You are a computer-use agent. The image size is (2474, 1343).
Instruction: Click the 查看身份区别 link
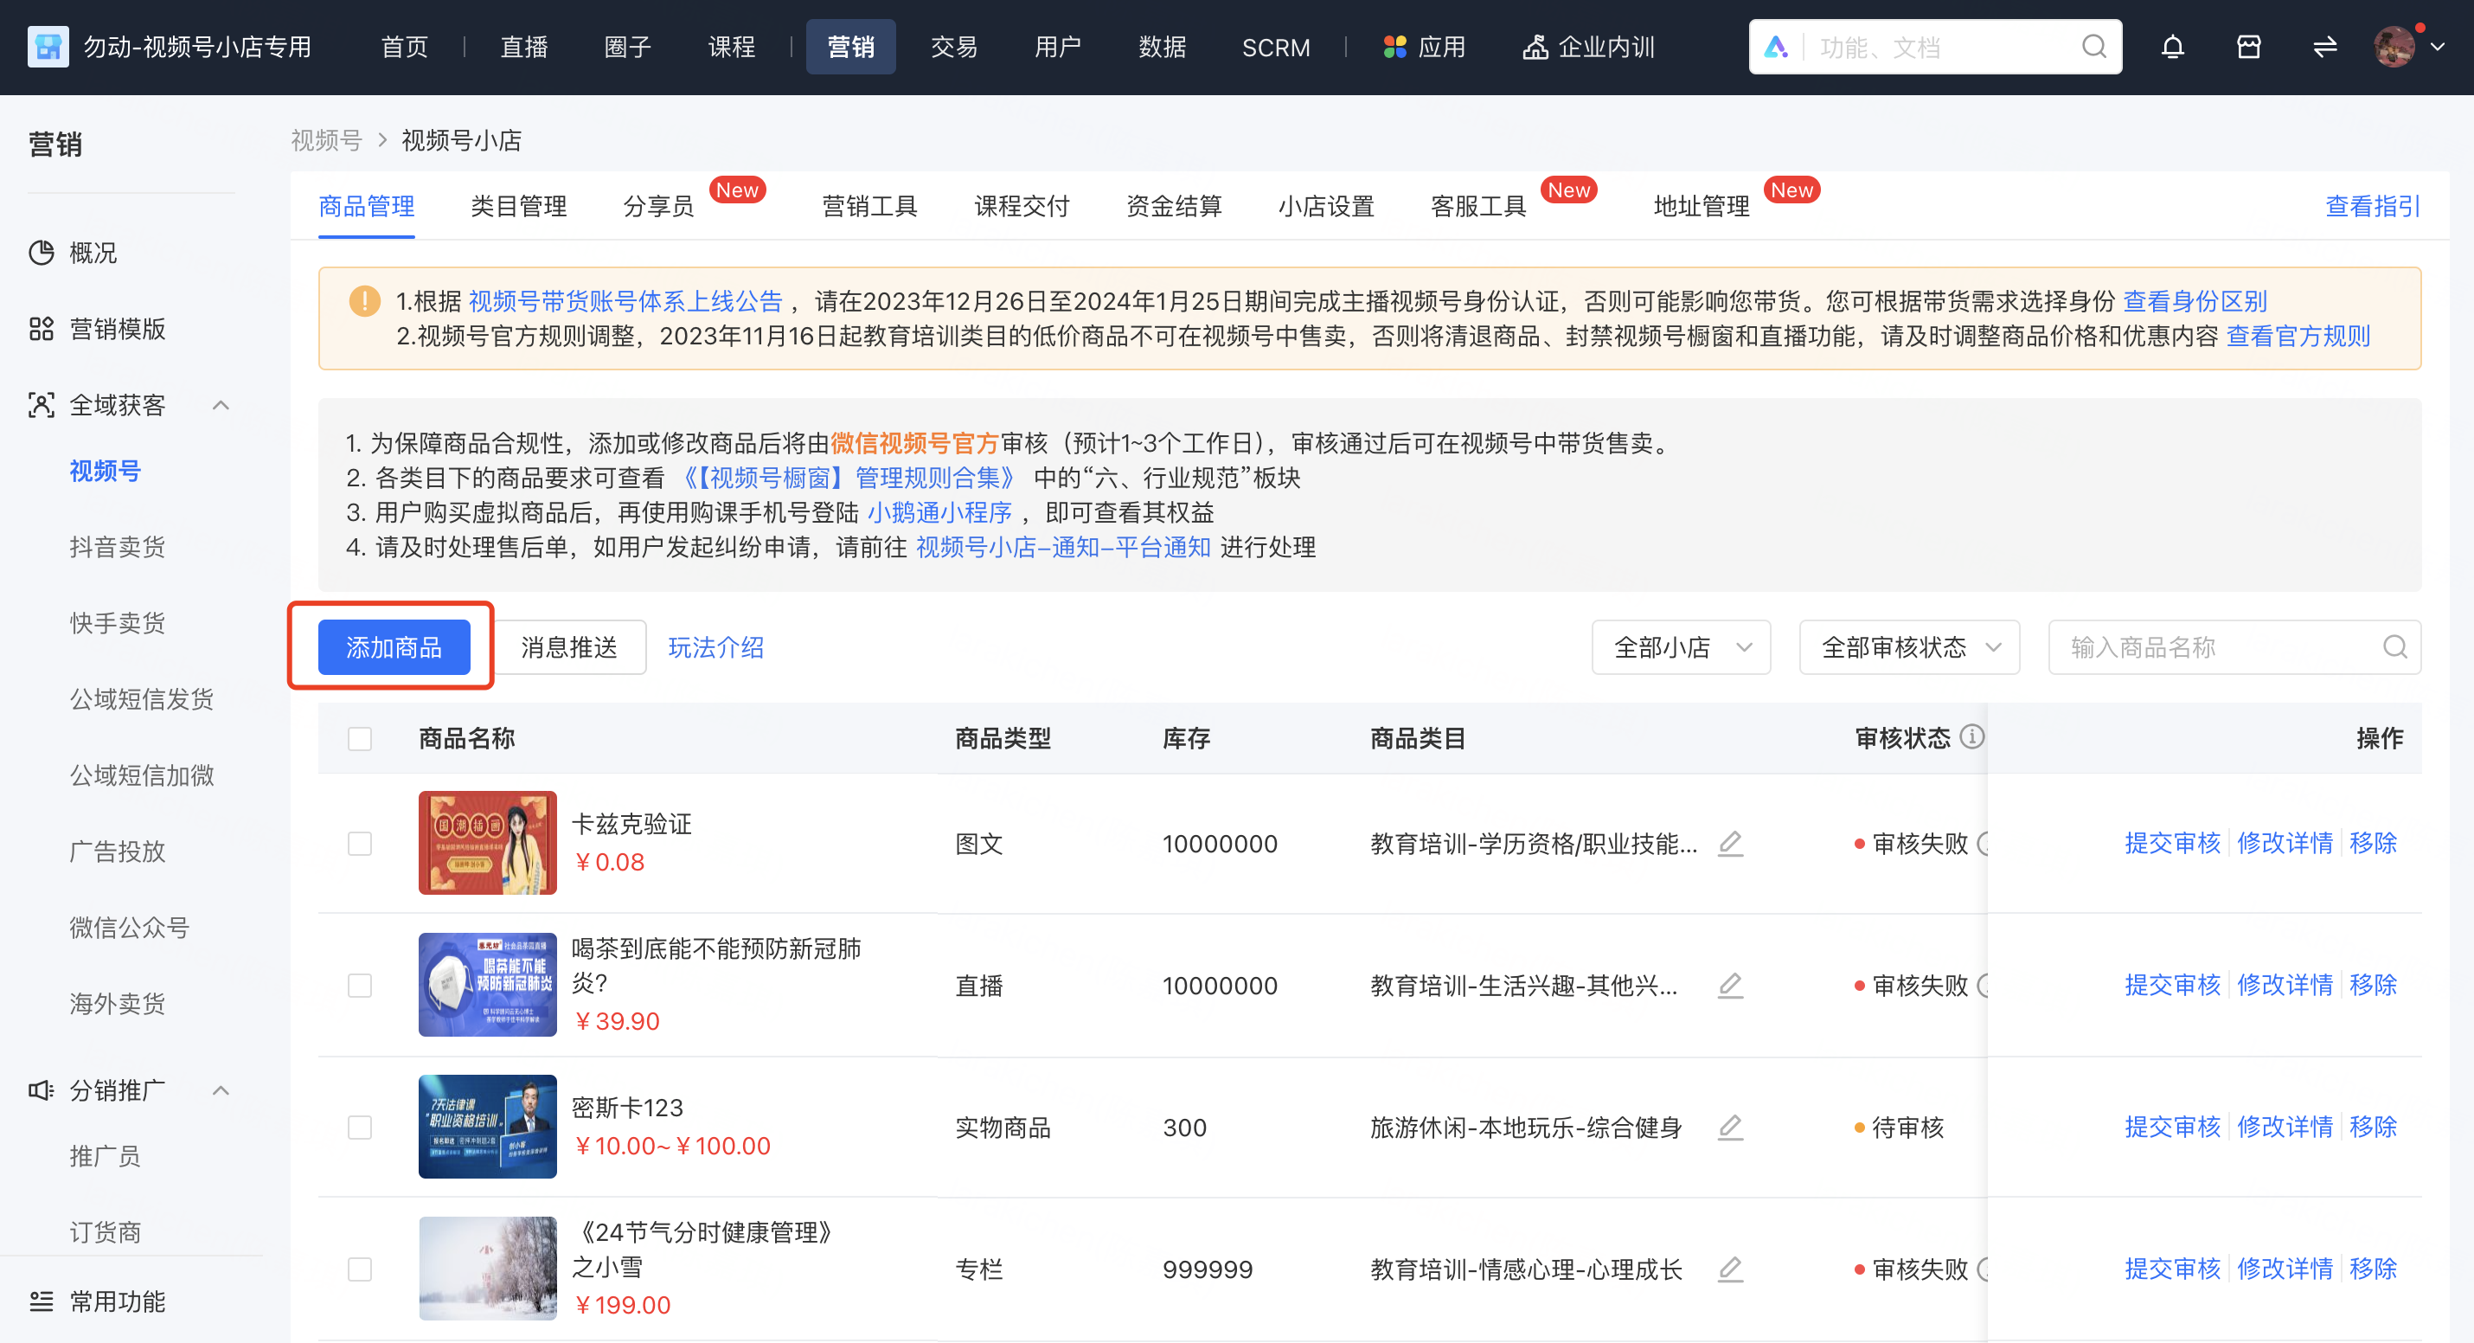[2195, 300]
